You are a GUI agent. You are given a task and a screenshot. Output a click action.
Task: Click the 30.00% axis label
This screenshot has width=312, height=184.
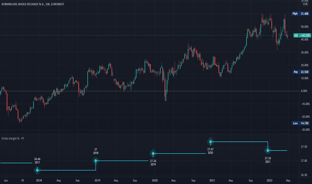[305, 52]
